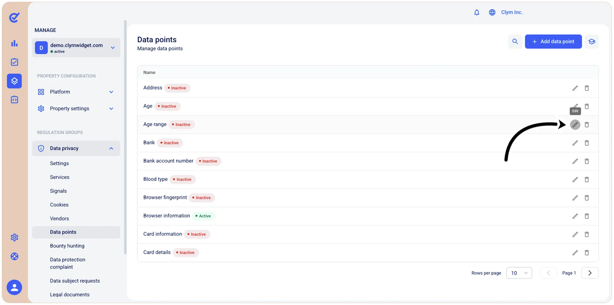This screenshot has width=614, height=305.
Task: Open Bounty hunting in the sidebar
Action: (x=67, y=246)
